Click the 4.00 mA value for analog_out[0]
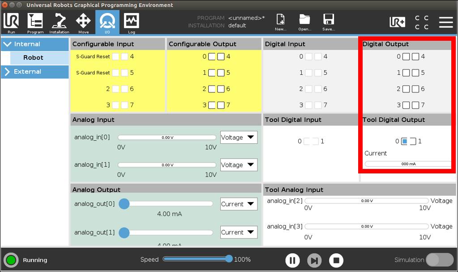The height and width of the screenshot is (272, 458). tap(169, 214)
